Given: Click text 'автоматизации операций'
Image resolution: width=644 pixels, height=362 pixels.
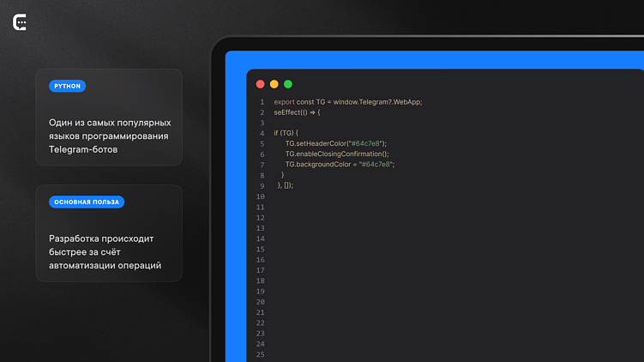Looking at the screenshot, I should click(105, 265).
